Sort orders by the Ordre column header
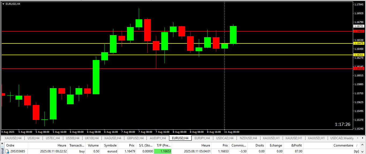 tap(16, 145)
